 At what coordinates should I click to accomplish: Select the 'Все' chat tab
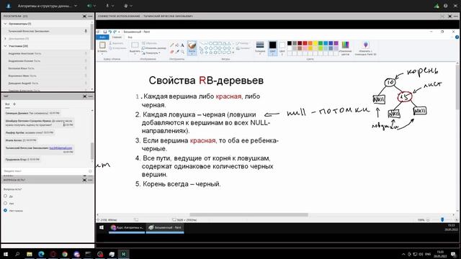(x=7, y=104)
